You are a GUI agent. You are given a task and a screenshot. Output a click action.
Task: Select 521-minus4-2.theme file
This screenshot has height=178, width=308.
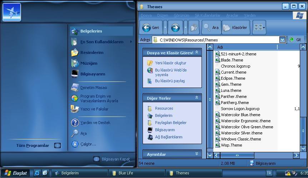236,54
